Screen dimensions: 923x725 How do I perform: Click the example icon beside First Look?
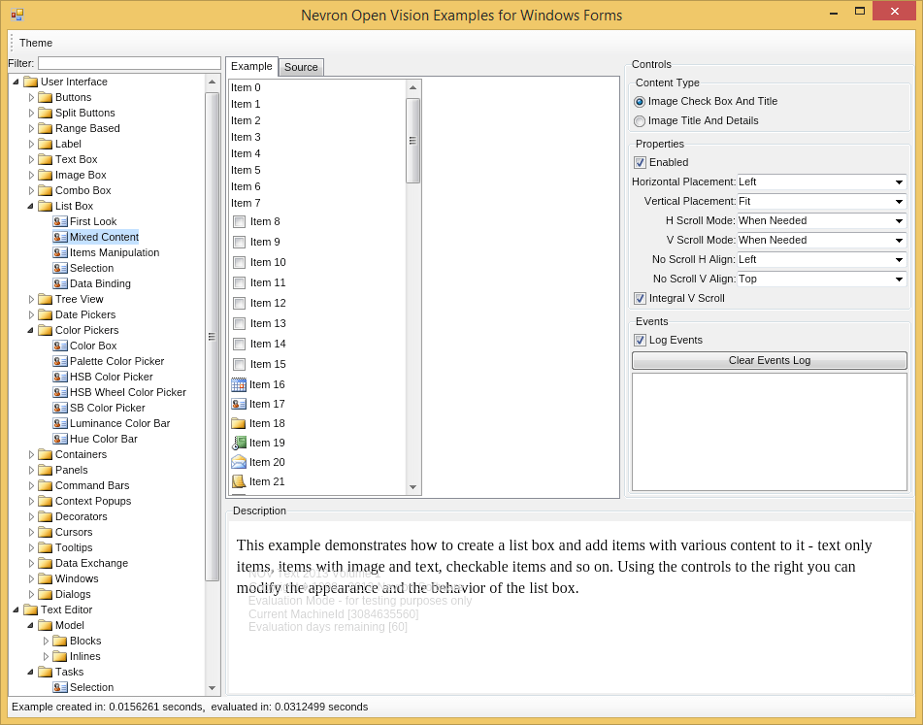[58, 221]
